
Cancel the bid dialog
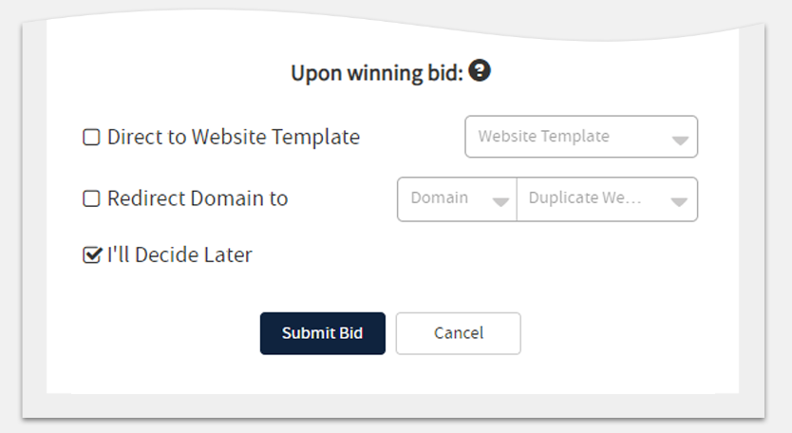click(x=458, y=333)
